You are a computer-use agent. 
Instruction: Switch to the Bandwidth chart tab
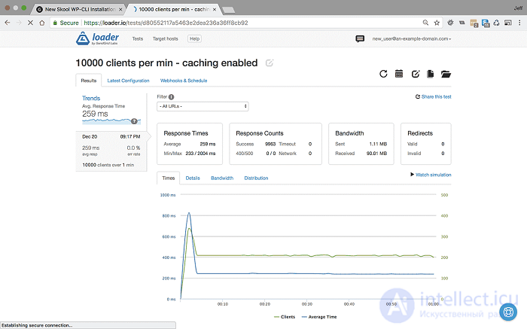(x=222, y=178)
